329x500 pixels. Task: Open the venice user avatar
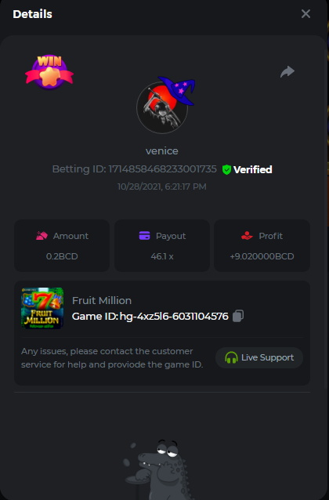pyautogui.click(x=162, y=107)
